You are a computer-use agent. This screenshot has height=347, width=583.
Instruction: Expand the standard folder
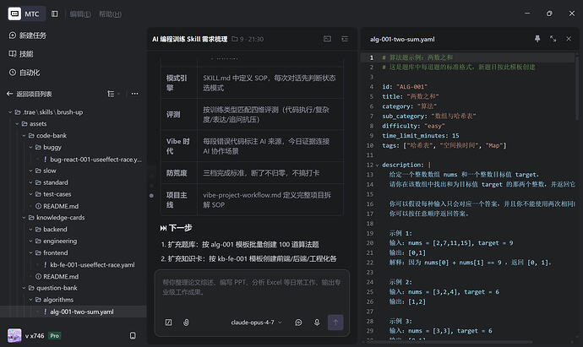coord(31,182)
